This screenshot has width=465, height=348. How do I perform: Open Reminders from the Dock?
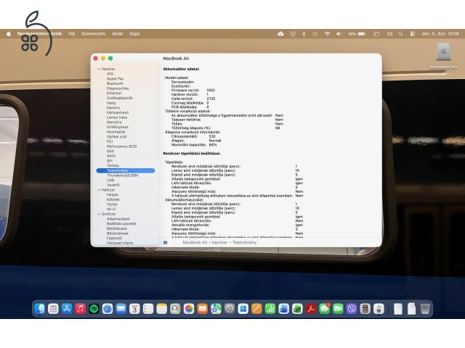pyautogui.click(x=148, y=309)
